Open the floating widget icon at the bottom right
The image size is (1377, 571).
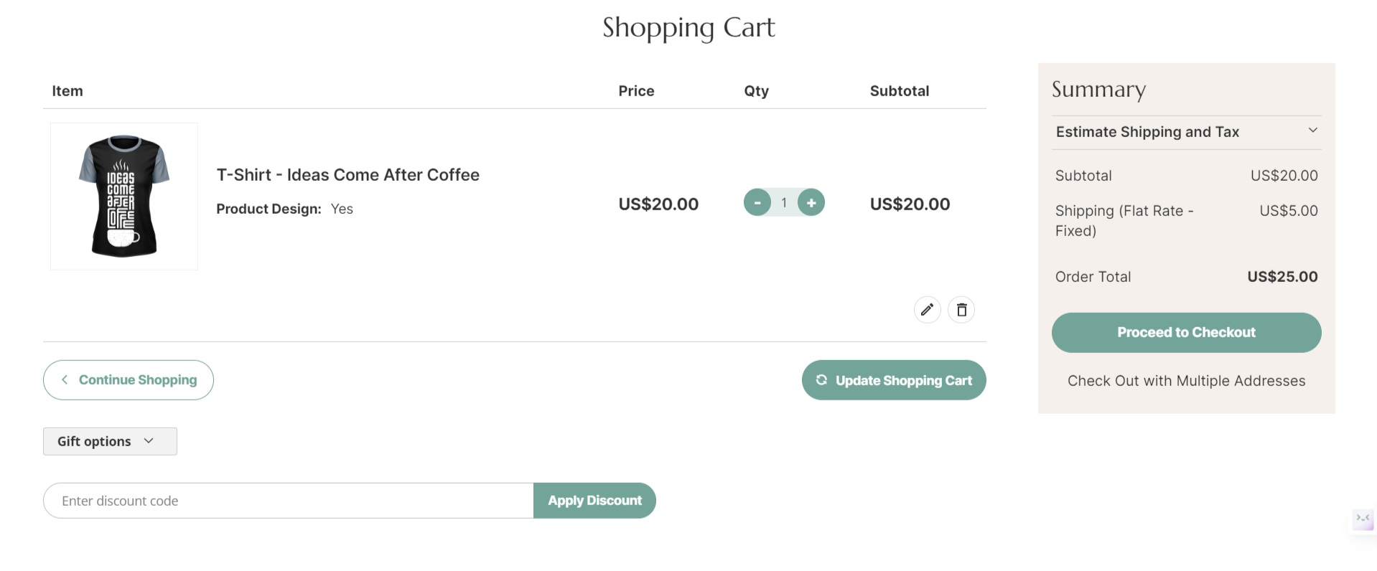1363,519
